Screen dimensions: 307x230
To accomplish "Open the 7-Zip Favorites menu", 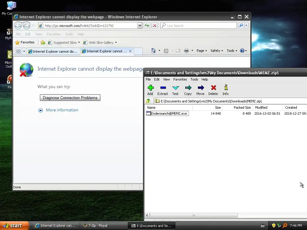I will coord(180,79).
